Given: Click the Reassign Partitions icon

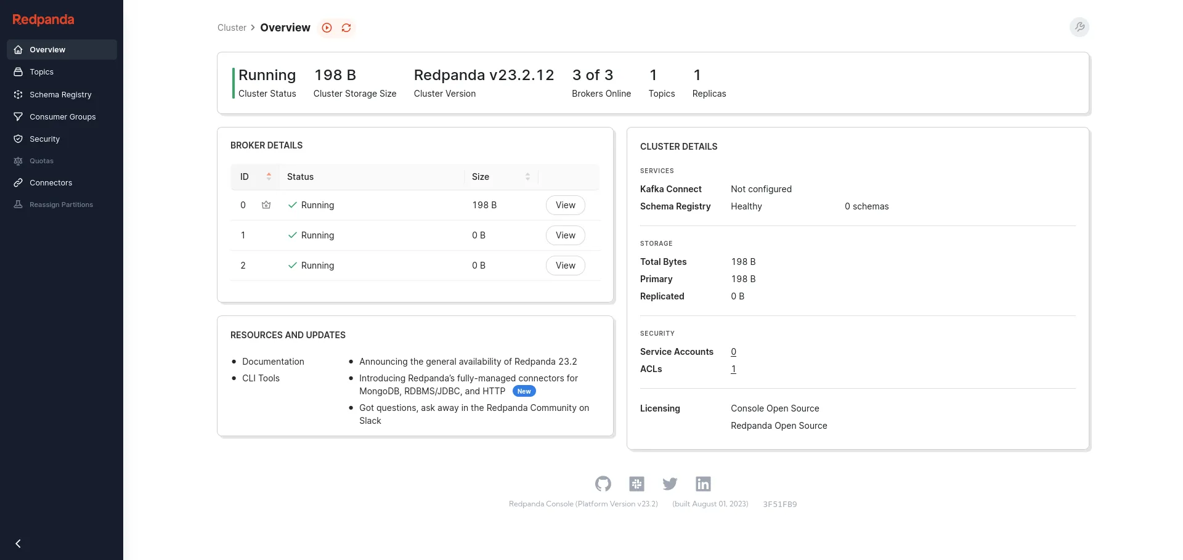Looking at the screenshot, I should tap(18, 205).
